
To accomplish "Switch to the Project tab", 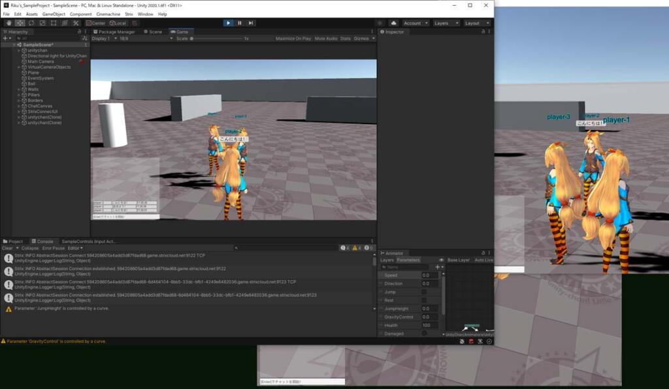I will tap(13, 241).
